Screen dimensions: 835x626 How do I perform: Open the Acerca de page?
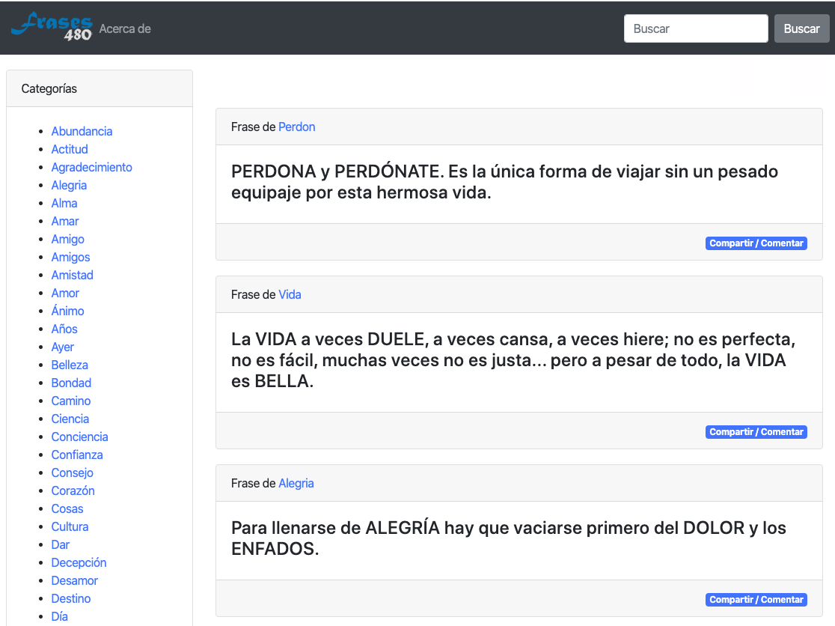(x=125, y=28)
